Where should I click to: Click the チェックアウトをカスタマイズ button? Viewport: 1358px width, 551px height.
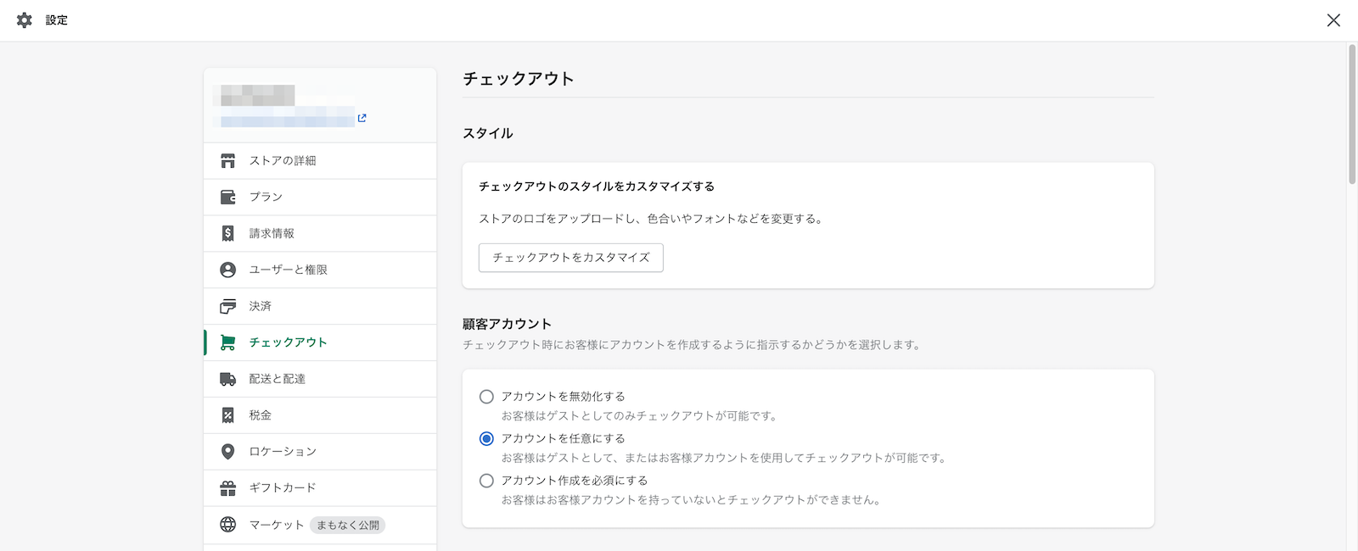coord(571,258)
